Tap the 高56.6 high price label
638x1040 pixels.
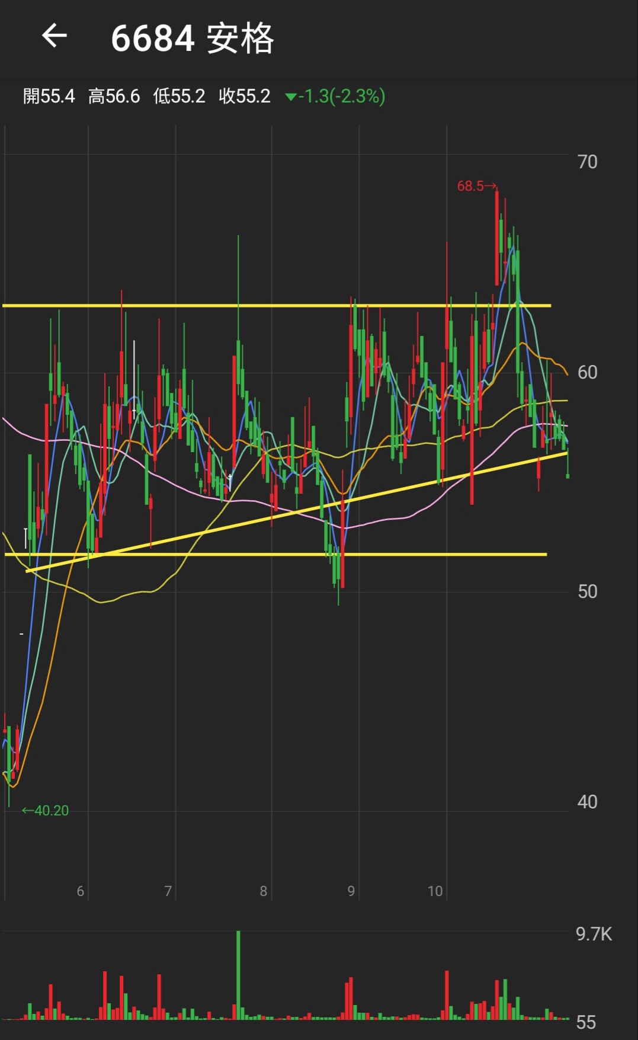[114, 96]
